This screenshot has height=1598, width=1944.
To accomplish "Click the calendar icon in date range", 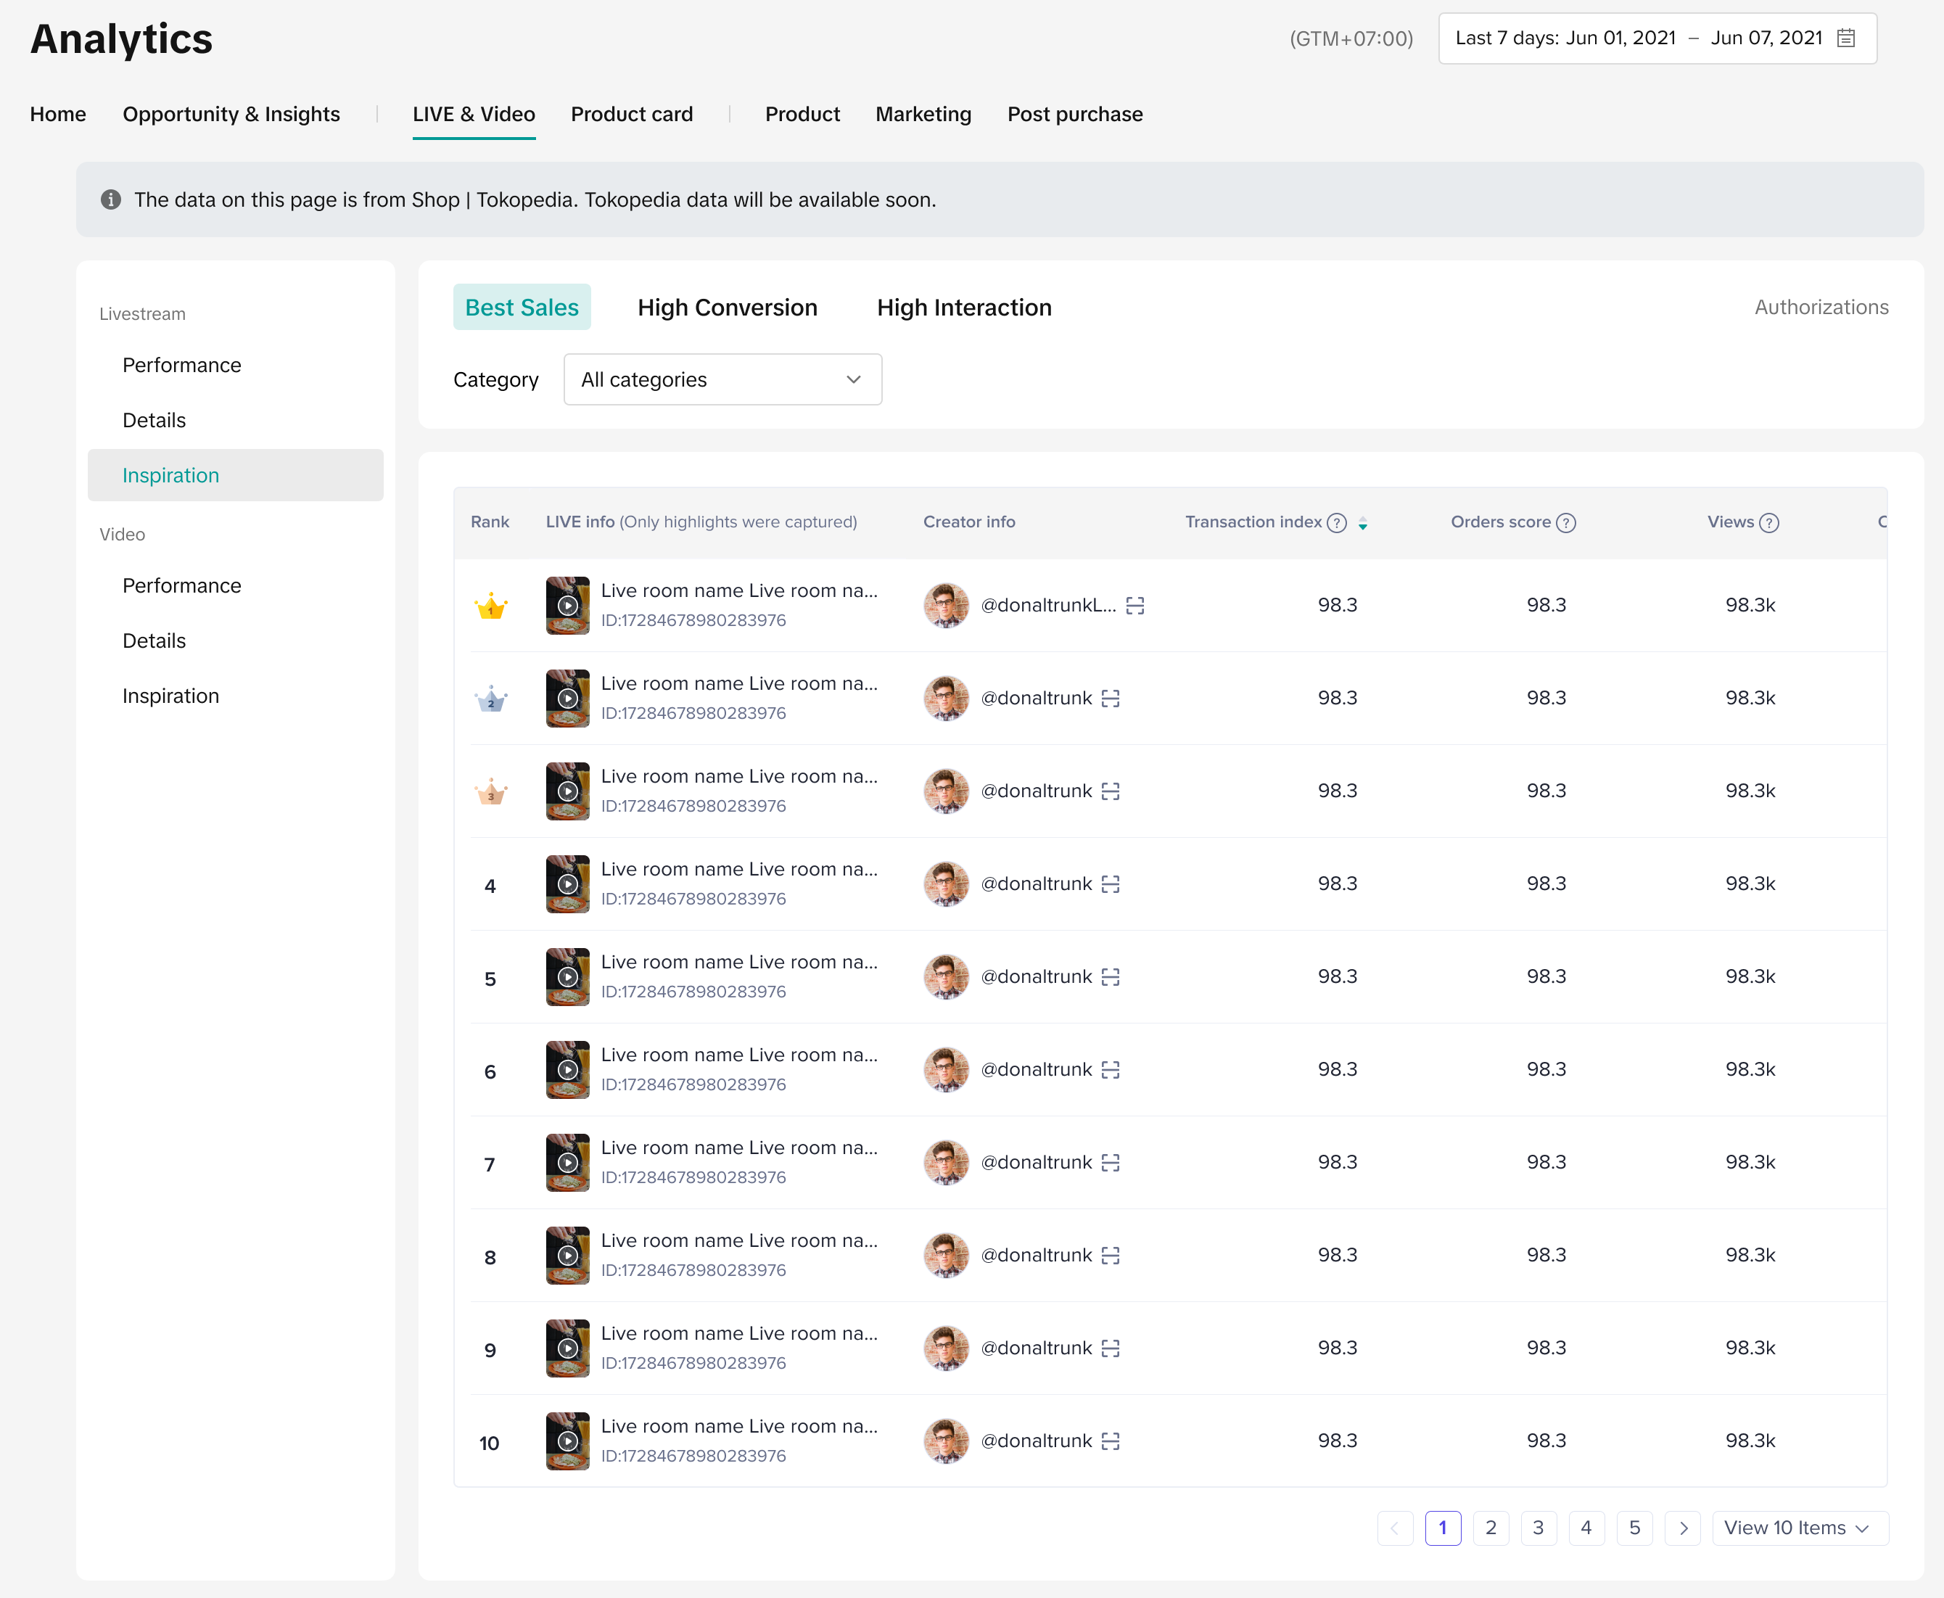I will point(1845,38).
